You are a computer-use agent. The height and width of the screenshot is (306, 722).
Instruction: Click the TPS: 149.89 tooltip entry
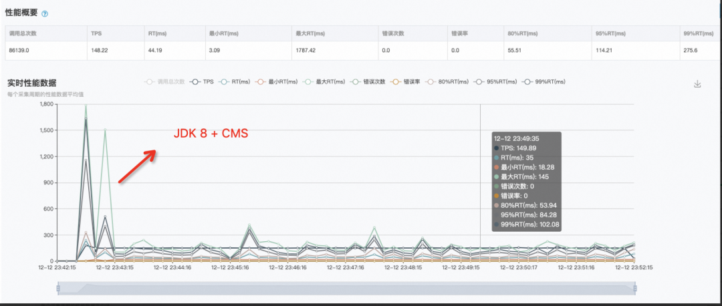515,148
